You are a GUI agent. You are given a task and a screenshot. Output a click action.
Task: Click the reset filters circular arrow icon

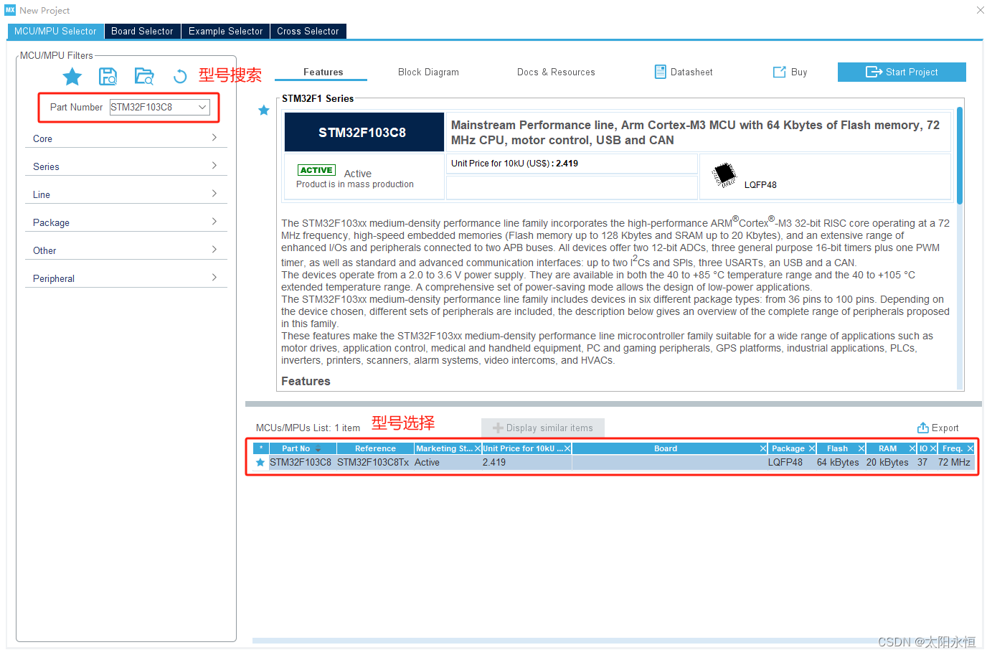tap(180, 76)
